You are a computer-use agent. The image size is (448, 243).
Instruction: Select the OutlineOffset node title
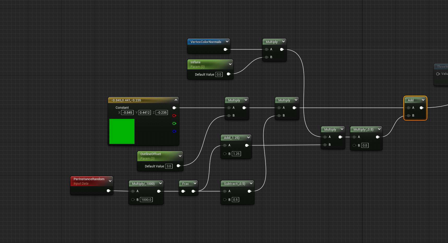[151, 154]
